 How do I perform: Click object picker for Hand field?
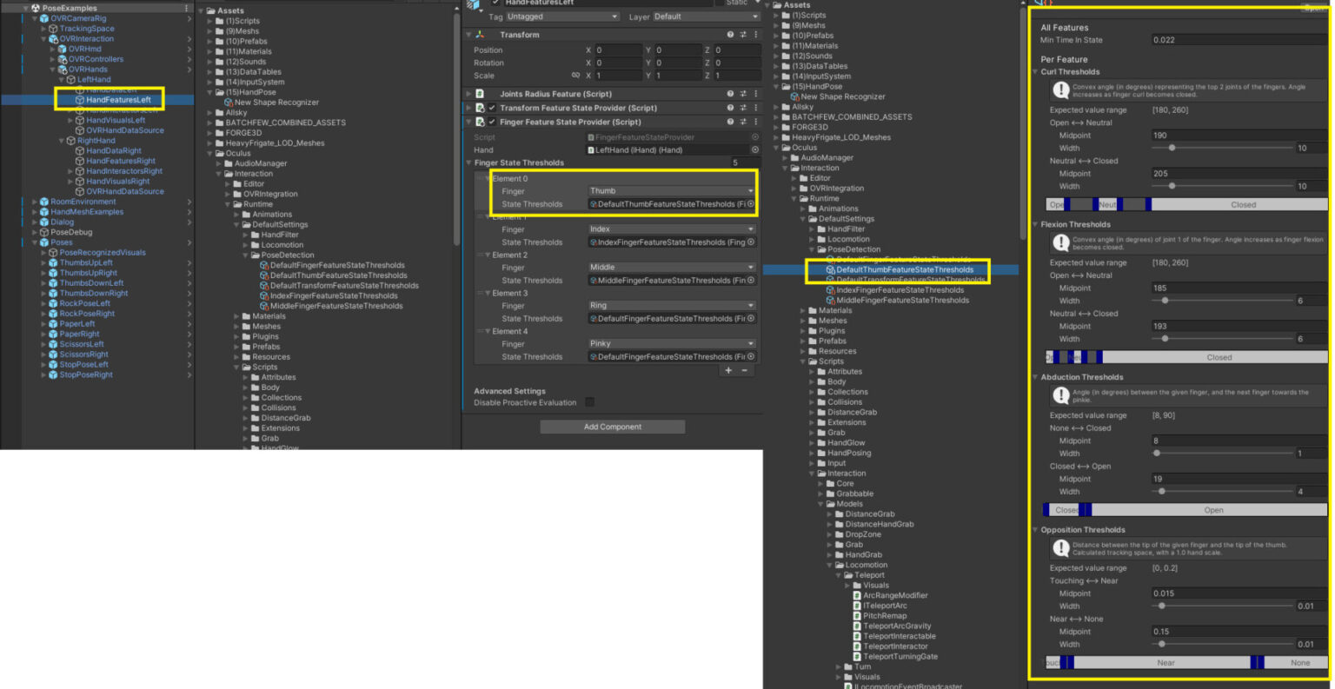754,150
